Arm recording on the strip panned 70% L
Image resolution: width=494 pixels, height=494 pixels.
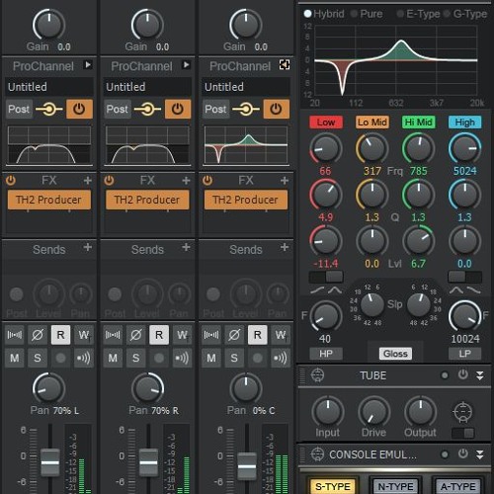point(60,358)
